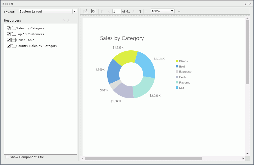
Task: Uncheck Country Sales by Category
Action: [x=9, y=46]
